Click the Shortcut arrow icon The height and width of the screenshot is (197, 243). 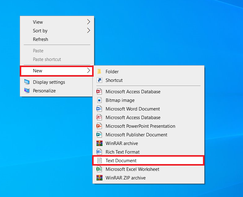click(99, 80)
